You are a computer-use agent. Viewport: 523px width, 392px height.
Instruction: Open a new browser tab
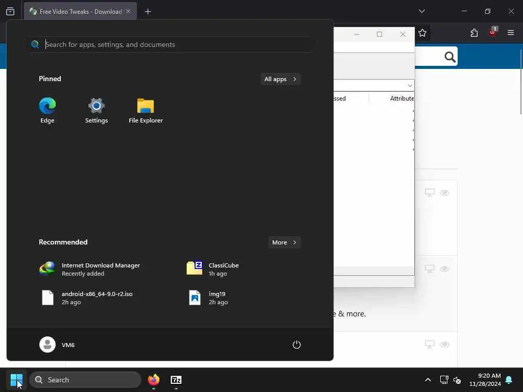coord(148,12)
